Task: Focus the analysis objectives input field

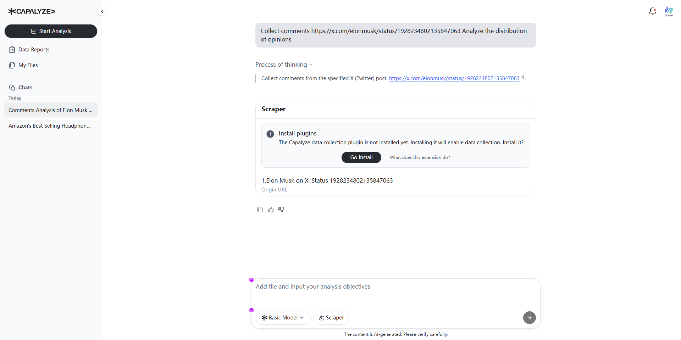Action: pyautogui.click(x=395, y=292)
